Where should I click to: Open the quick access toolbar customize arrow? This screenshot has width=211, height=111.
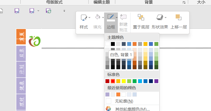(x=64, y=11)
